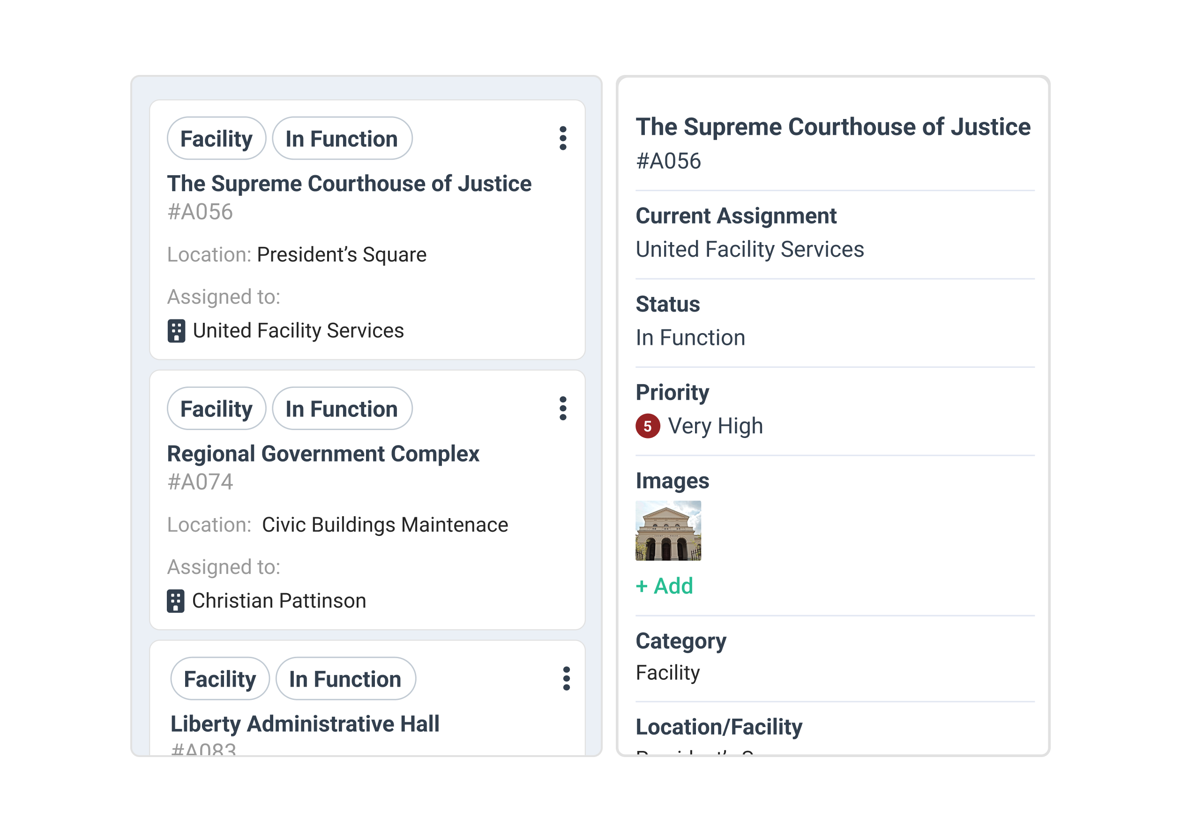
Task: Open the Regional Government Complex card title
Action: click(323, 453)
